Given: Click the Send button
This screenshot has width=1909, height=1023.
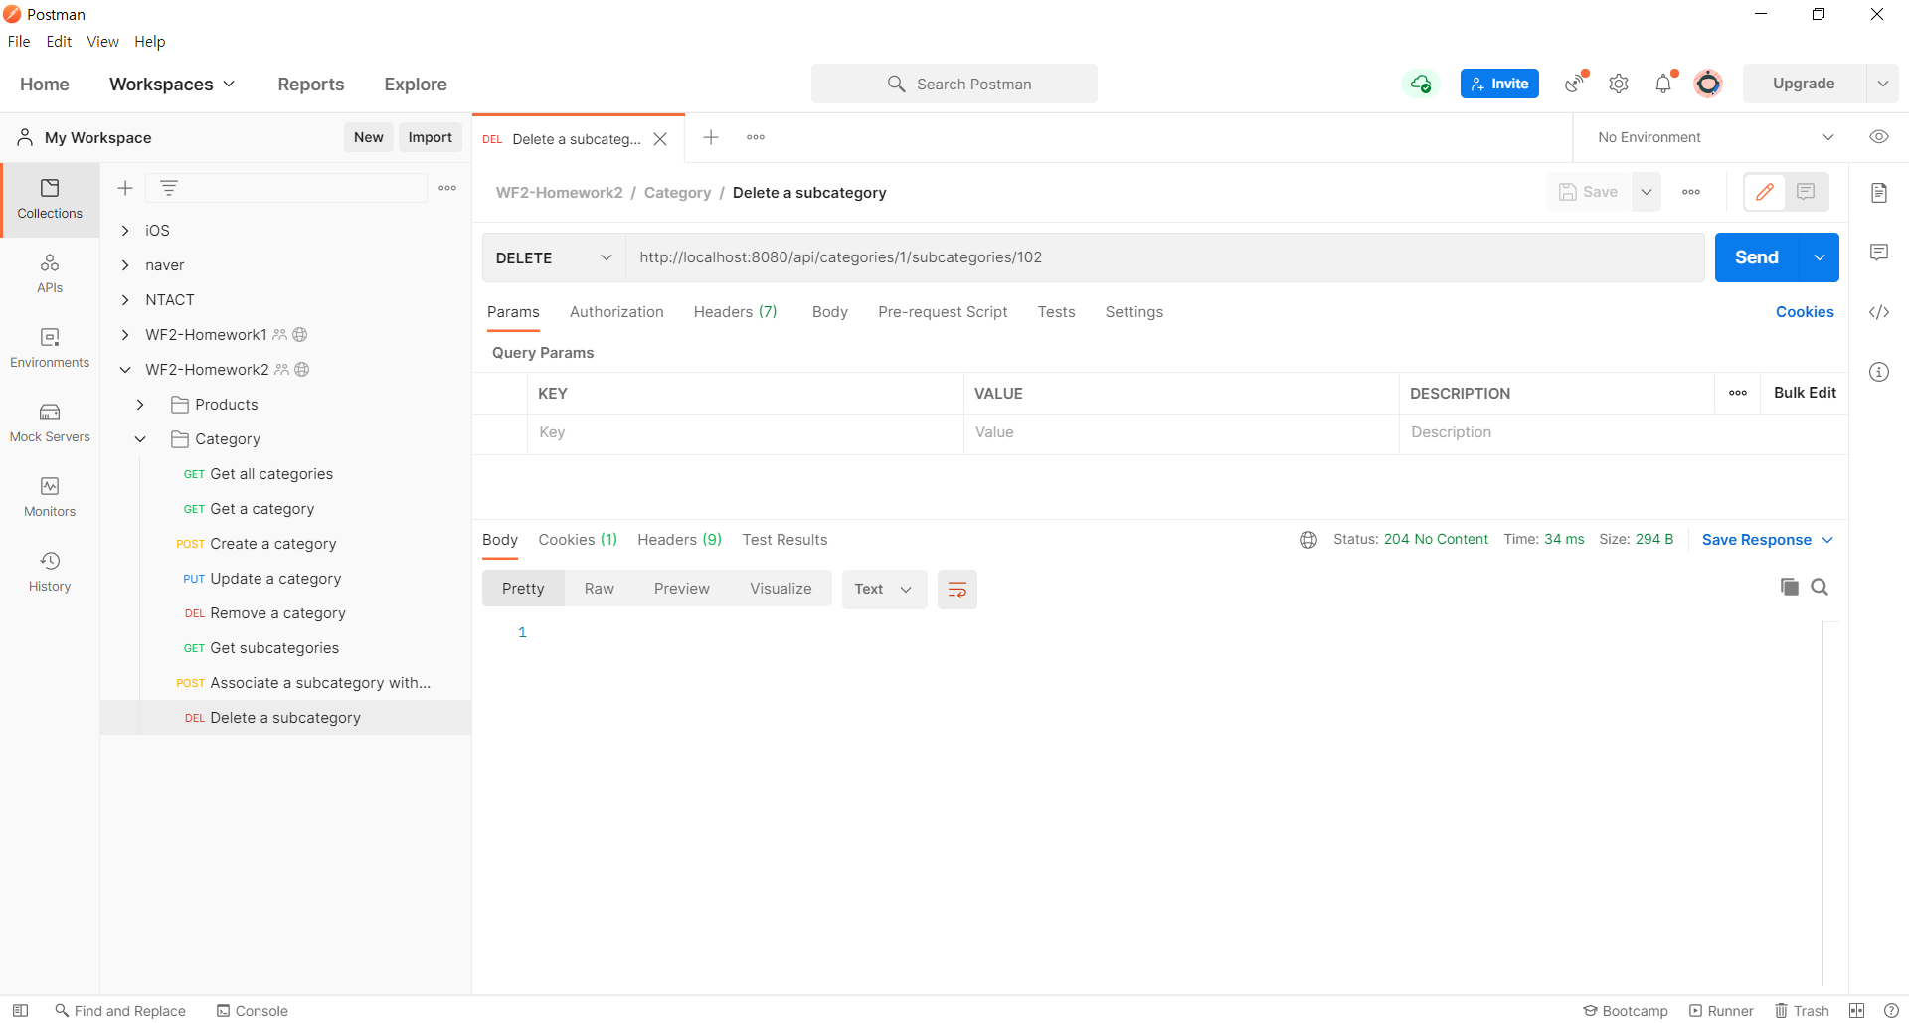Looking at the screenshot, I should pyautogui.click(x=1757, y=257).
